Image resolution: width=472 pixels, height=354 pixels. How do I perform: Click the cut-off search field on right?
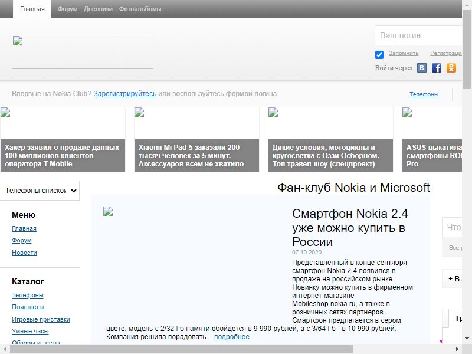pos(452,227)
